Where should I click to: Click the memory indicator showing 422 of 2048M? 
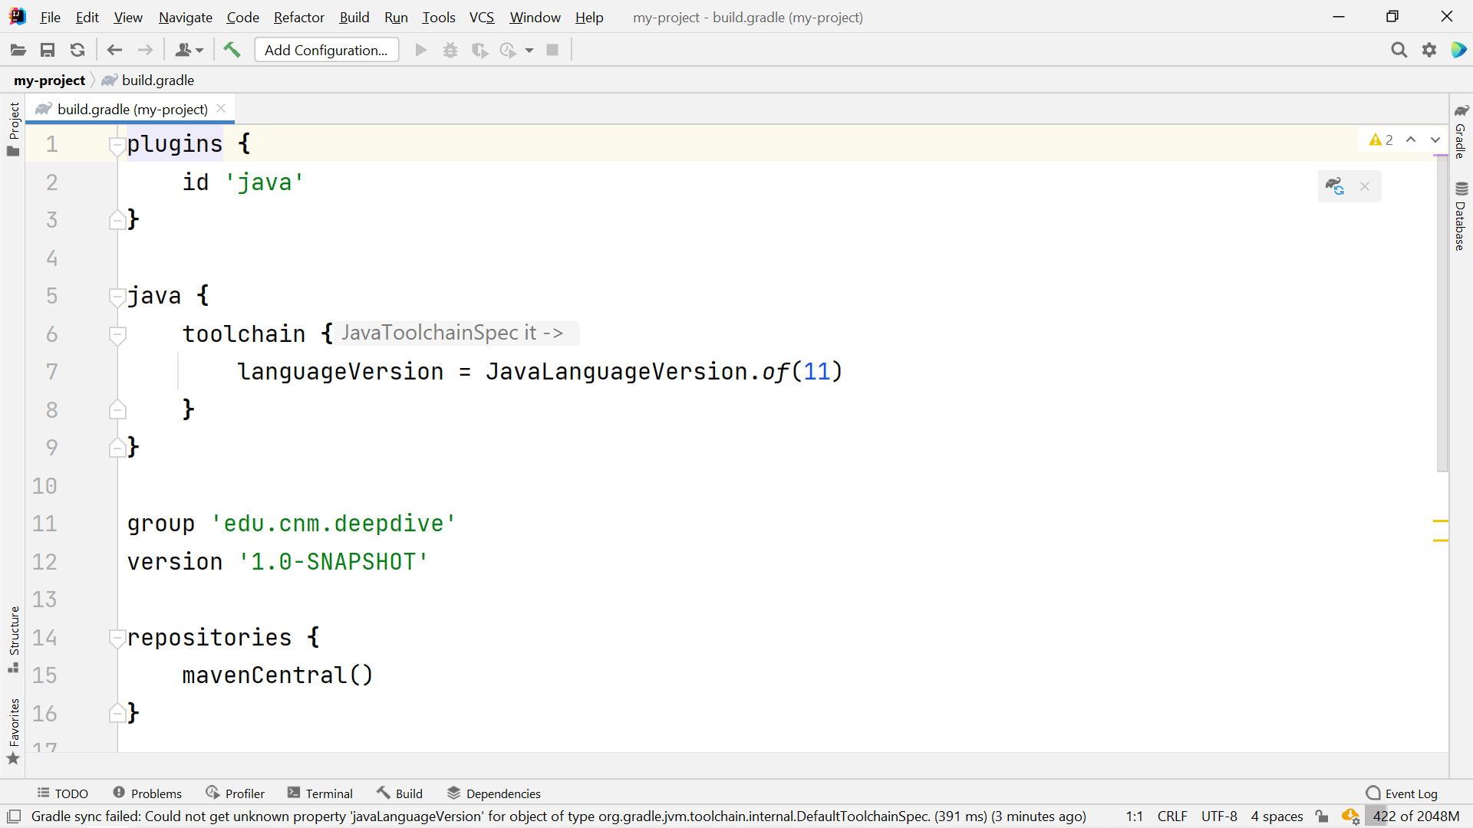1415,816
